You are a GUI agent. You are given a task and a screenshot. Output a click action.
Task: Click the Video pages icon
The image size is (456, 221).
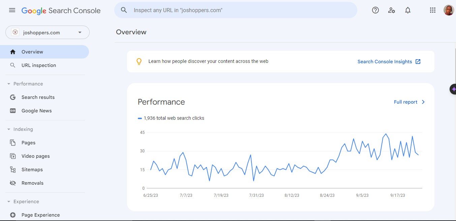[13, 156]
